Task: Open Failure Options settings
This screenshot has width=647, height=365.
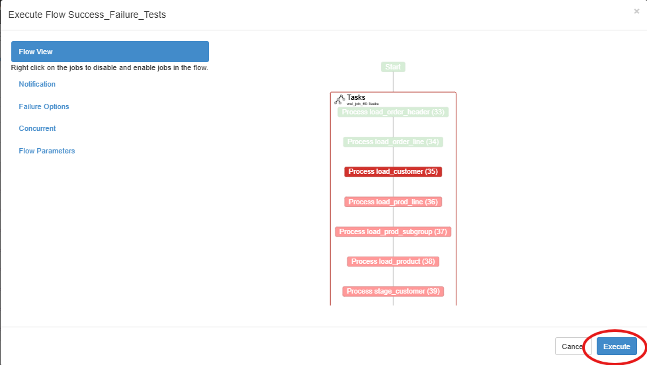Action: click(x=44, y=106)
